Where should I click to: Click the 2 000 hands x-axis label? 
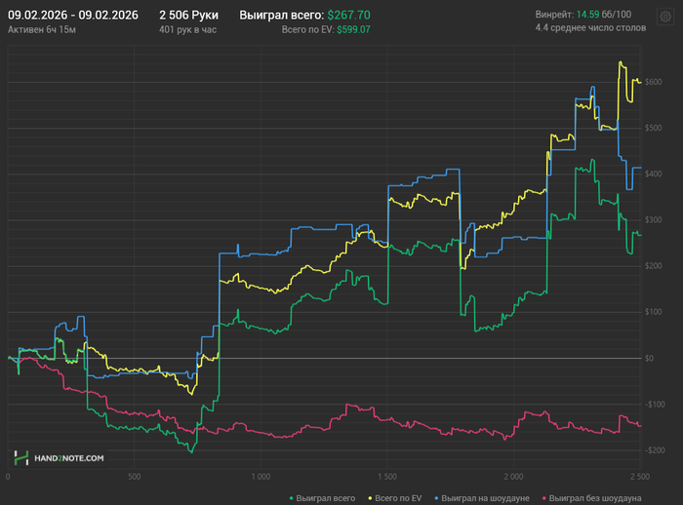pyautogui.click(x=513, y=477)
